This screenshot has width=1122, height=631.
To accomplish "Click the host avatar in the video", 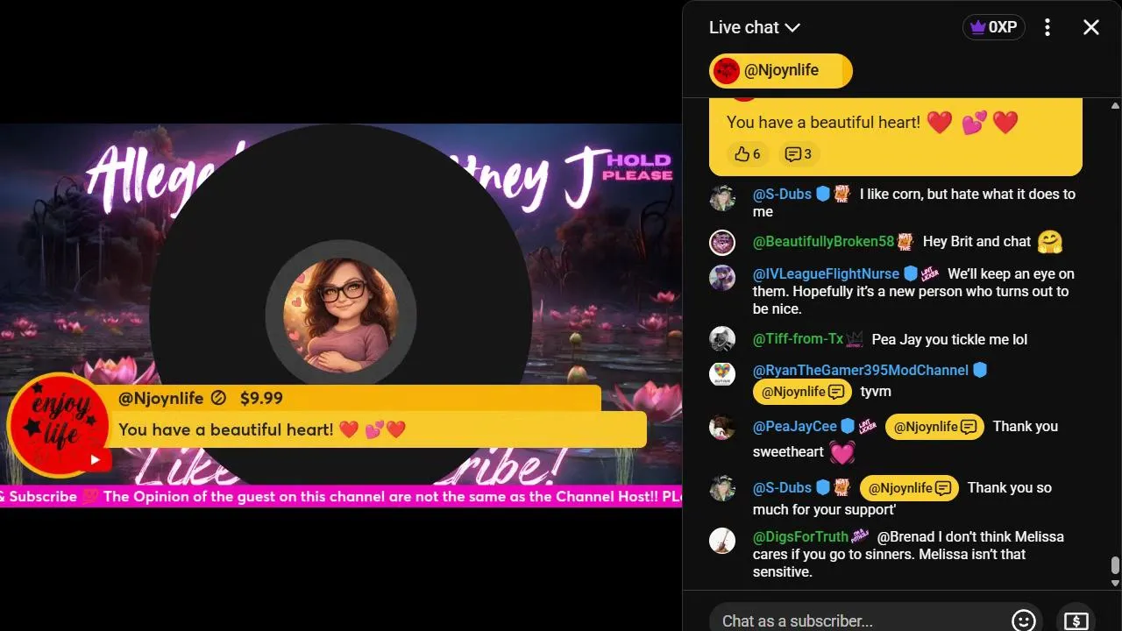I will point(340,313).
